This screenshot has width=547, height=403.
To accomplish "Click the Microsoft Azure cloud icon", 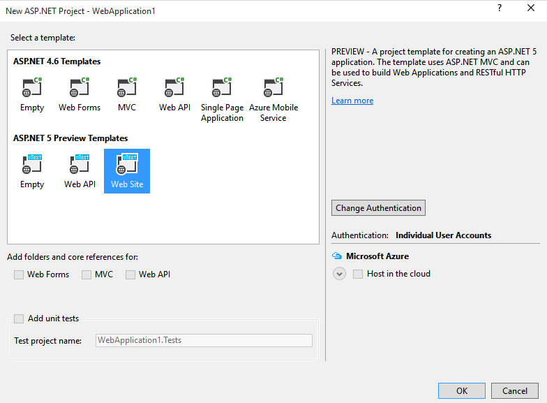I will [x=337, y=256].
